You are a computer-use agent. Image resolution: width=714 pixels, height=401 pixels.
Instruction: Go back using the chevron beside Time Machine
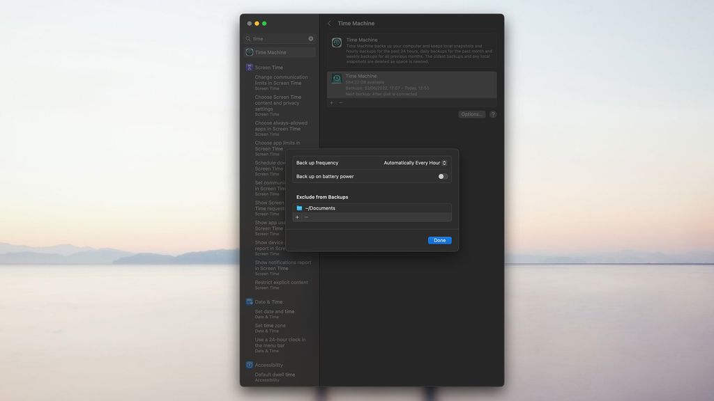tap(329, 23)
